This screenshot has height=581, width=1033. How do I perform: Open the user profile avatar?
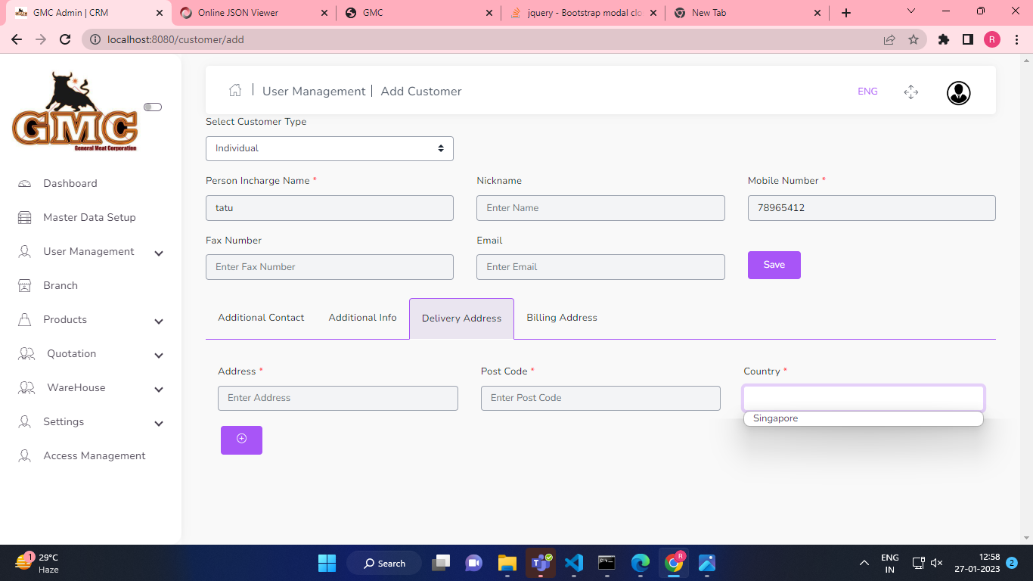pyautogui.click(x=958, y=93)
